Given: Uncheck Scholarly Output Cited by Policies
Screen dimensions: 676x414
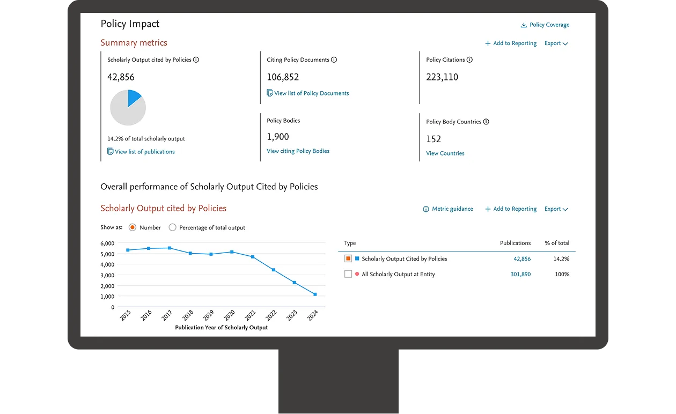Looking at the screenshot, I should [x=347, y=258].
